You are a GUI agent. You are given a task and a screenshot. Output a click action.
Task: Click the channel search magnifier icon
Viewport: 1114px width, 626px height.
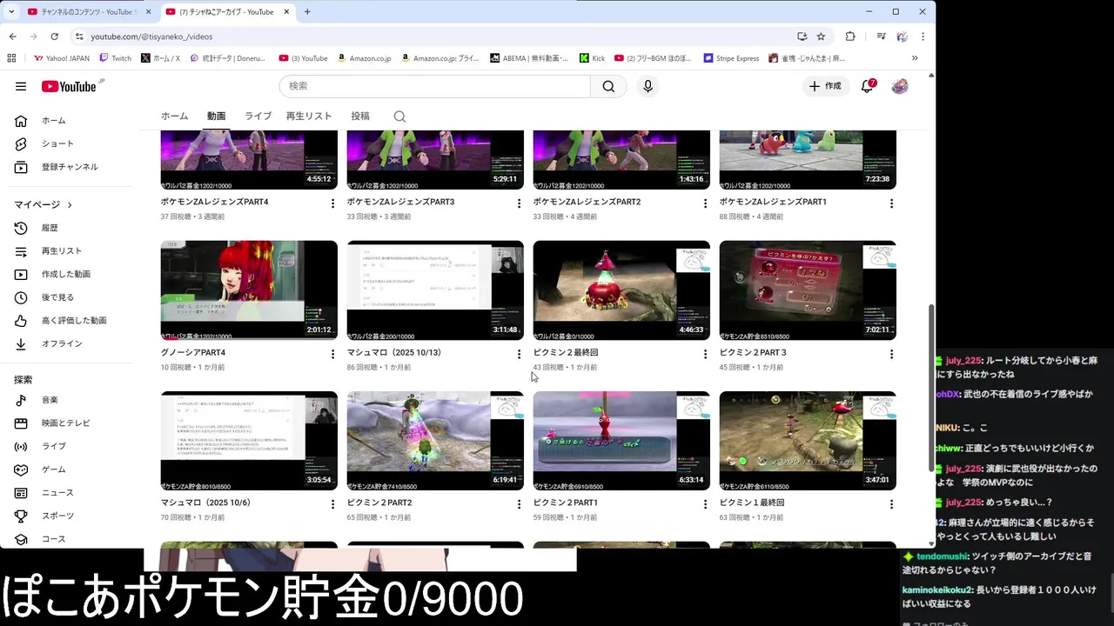point(399,117)
